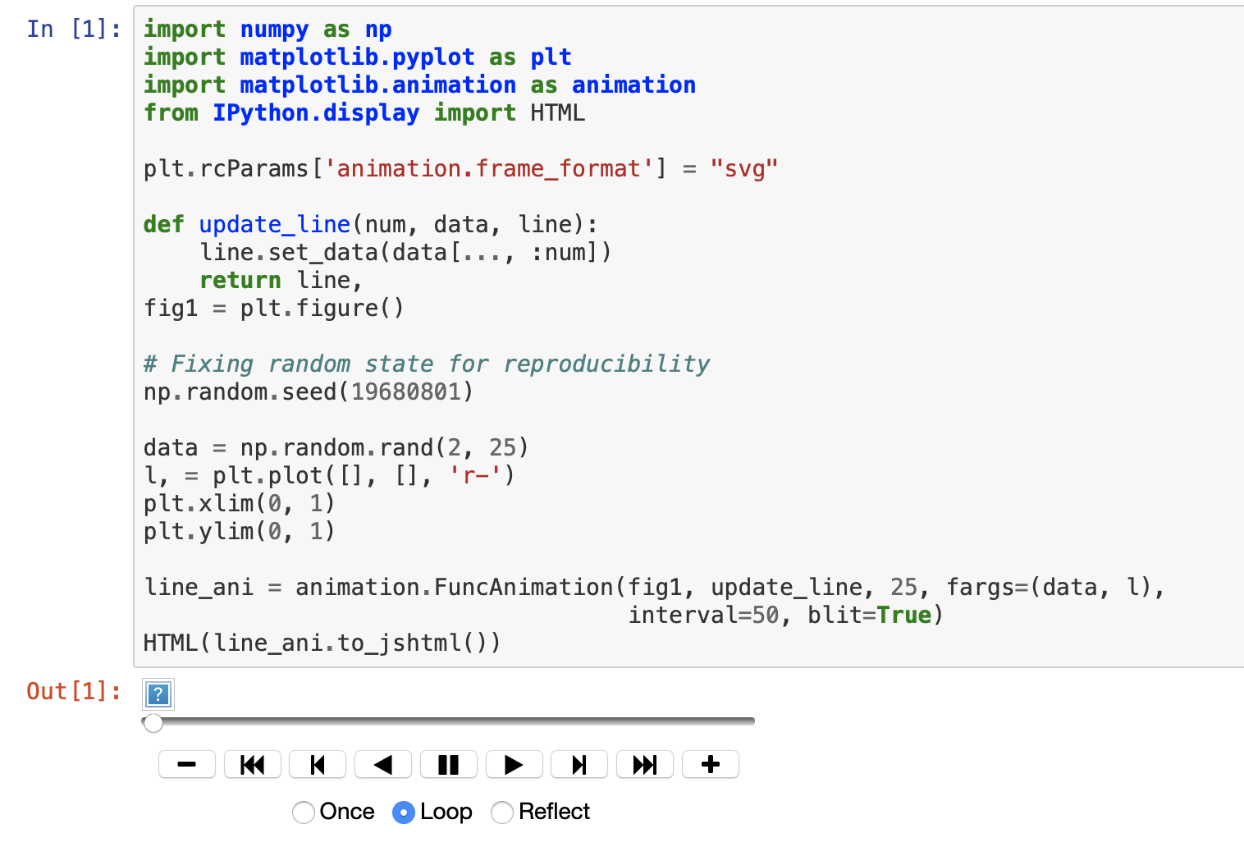This screenshot has height=847, width=1244.
Task: Click the np.random.seed line of code
Action: point(308,391)
